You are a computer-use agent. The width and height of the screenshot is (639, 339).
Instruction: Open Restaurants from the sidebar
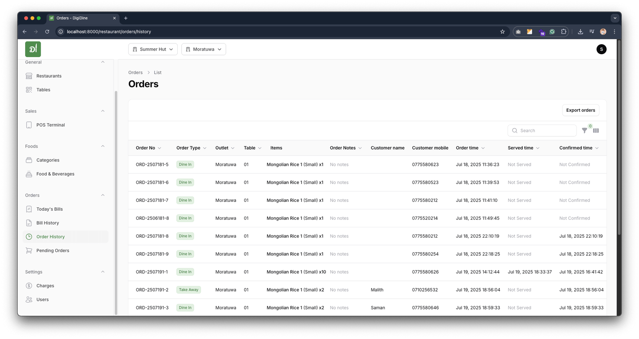click(x=49, y=76)
